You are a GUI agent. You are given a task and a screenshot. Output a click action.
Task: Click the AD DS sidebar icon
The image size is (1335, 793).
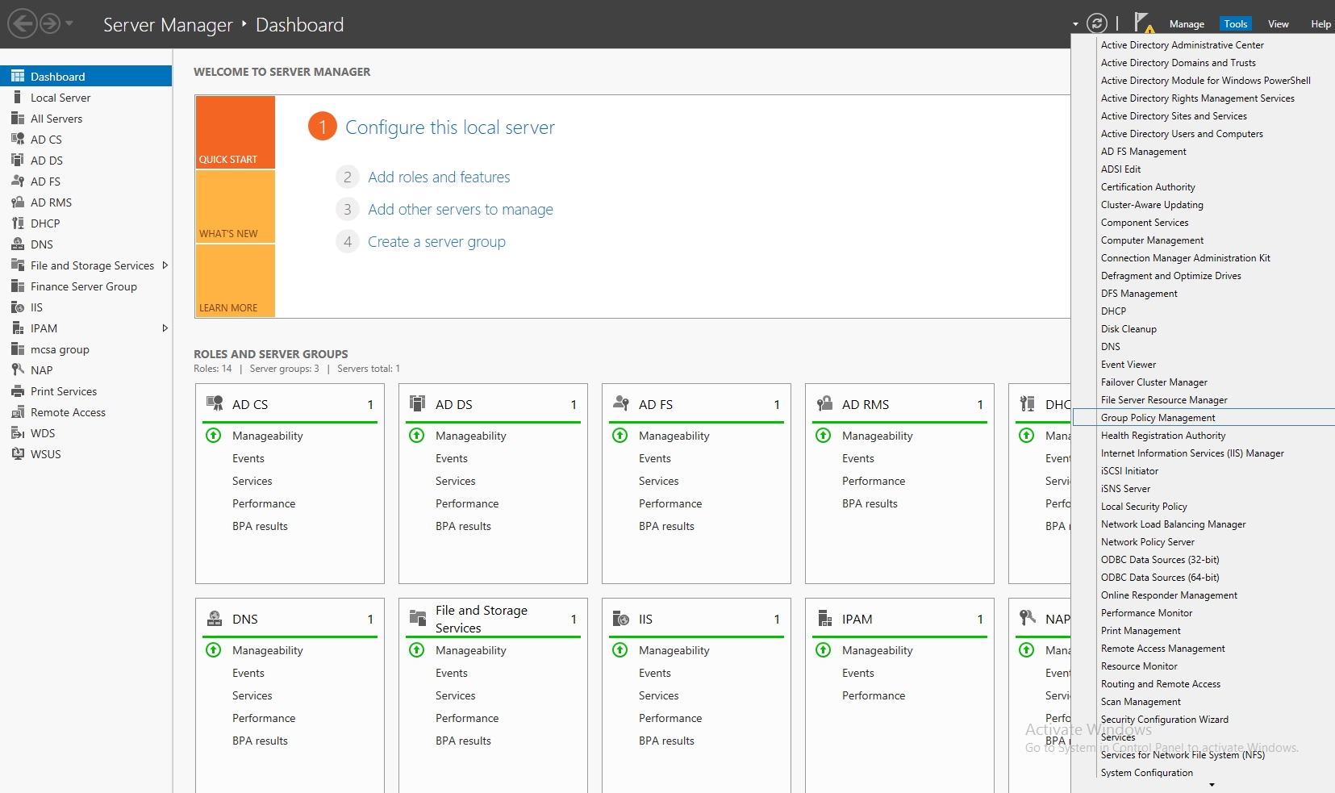click(18, 160)
